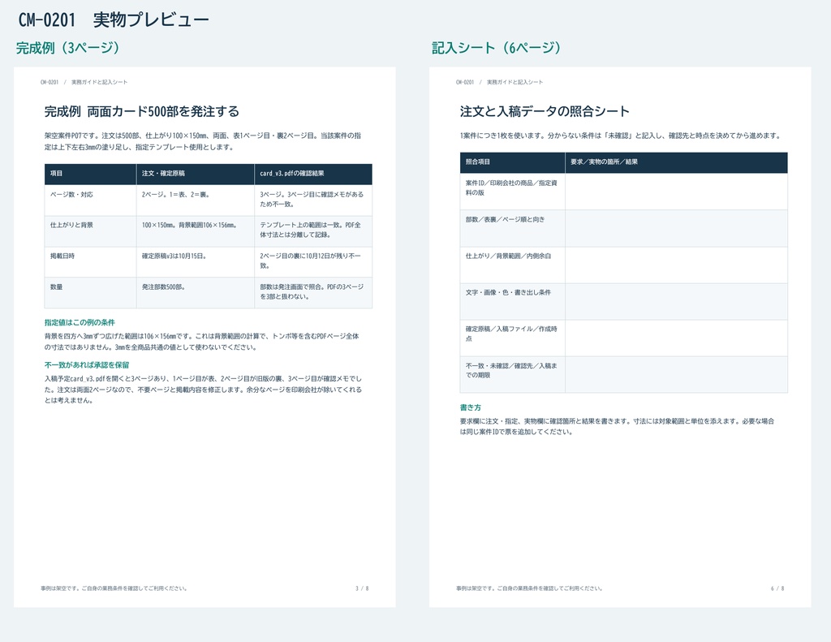
Task: Click the subheading '指定値はこの例の条件'
Action: click(80, 322)
